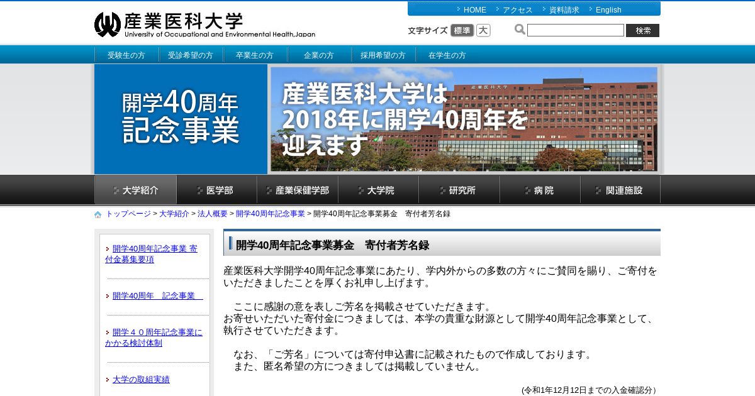Open 採用希望の方 audience tab
Viewport: 755px width, 396px height.
(383, 55)
